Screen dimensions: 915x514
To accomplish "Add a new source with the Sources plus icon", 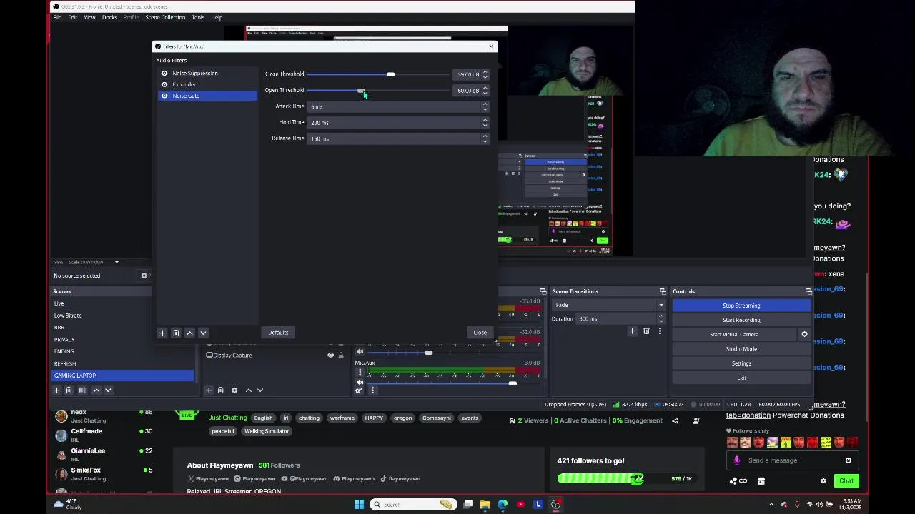I will click(209, 390).
